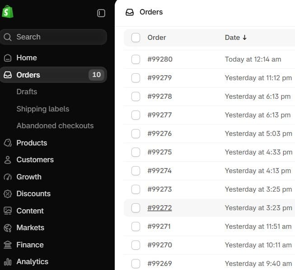Sort by the Order column header
This screenshot has height=270, width=295.
coord(156,38)
